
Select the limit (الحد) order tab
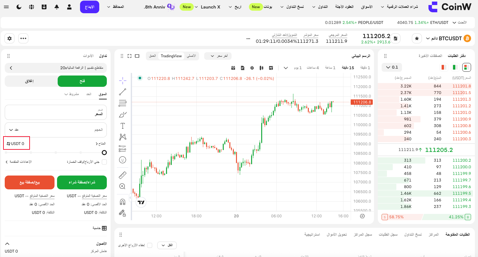pos(89,94)
